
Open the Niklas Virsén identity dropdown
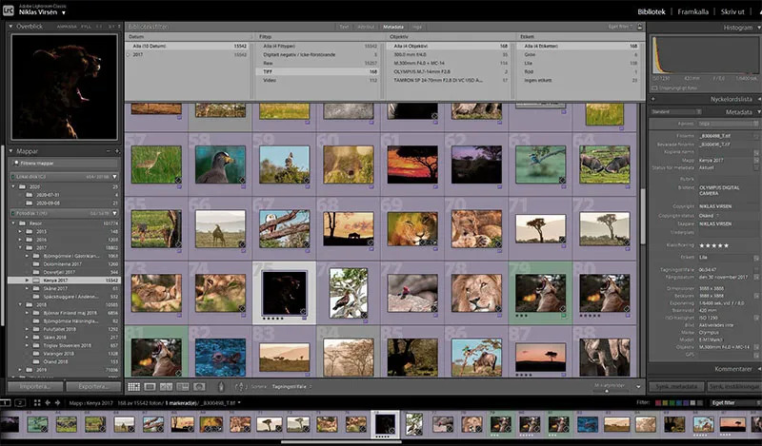click(x=64, y=13)
